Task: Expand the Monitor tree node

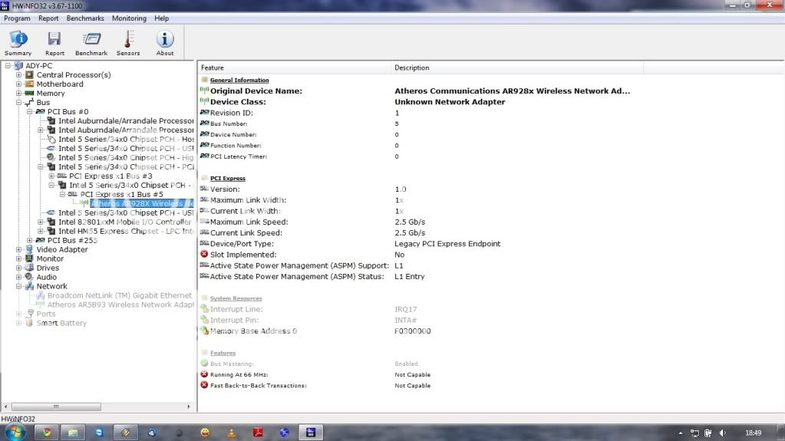Action: [18, 258]
